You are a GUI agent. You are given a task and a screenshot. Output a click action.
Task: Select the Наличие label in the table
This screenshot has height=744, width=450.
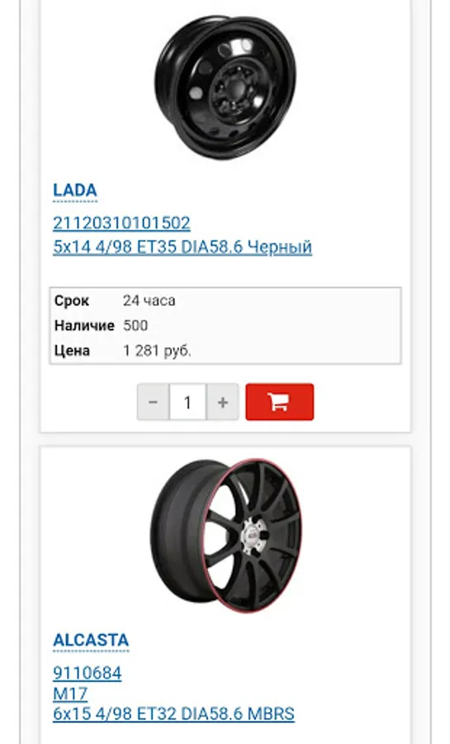click(84, 326)
